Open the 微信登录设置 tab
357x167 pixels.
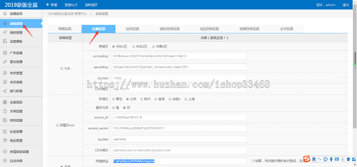coord(170,29)
